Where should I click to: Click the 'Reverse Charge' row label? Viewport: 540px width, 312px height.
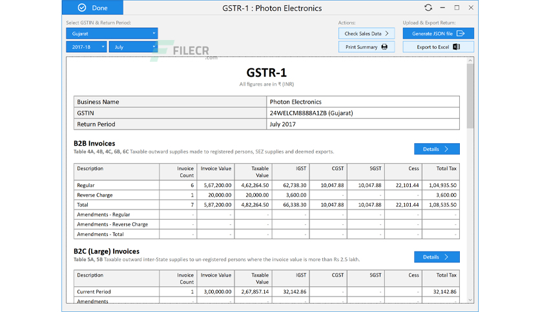click(x=95, y=195)
